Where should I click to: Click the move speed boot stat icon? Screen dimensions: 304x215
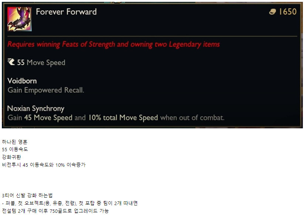tap(11, 62)
